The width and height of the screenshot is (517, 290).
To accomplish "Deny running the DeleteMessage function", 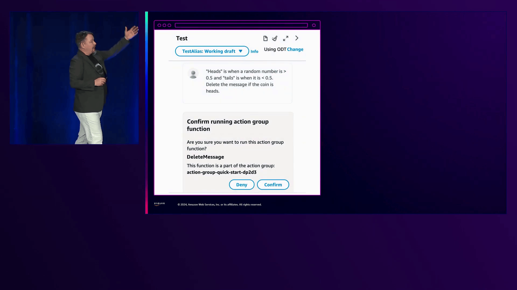I will point(242,184).
